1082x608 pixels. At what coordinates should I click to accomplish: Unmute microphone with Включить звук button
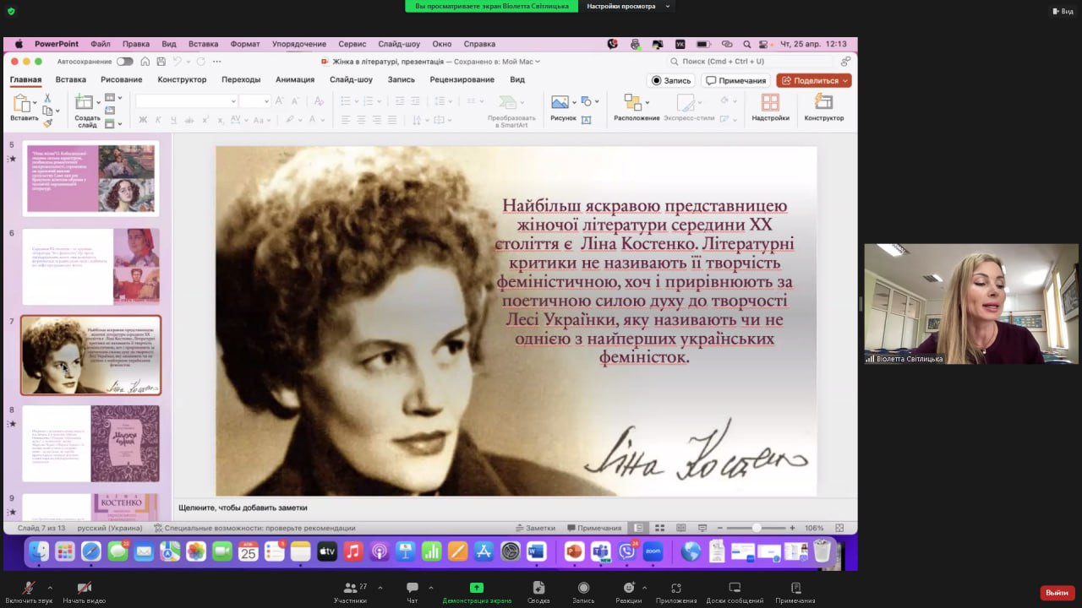coord(29,588)
